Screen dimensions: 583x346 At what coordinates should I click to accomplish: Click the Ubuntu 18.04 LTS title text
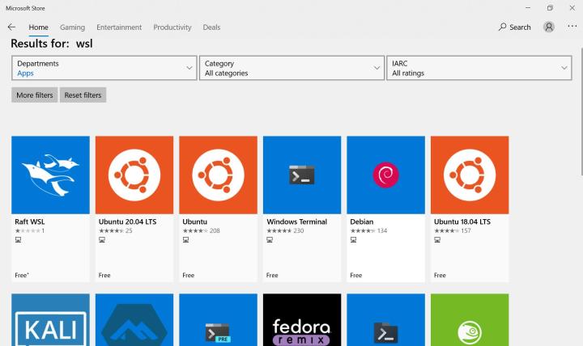tap(462, 222)
